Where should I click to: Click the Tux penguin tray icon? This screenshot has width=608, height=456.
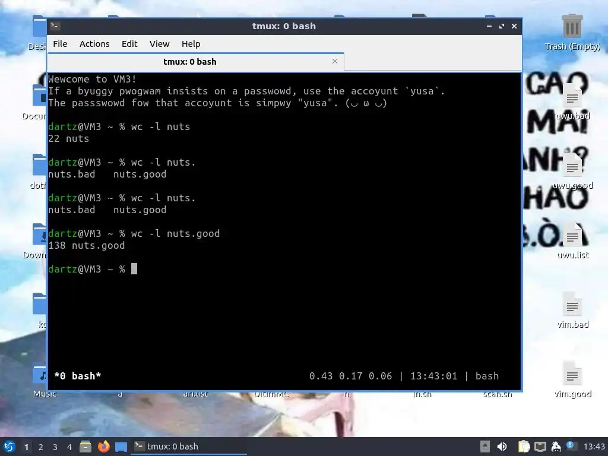556,446
